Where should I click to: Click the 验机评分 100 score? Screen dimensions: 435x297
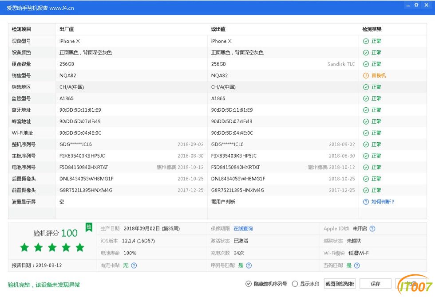[55, 233]
